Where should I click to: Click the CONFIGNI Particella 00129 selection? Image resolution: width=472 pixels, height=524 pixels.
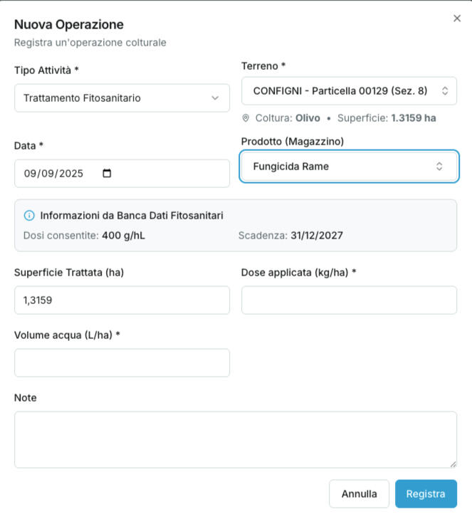tap(340, 91)
